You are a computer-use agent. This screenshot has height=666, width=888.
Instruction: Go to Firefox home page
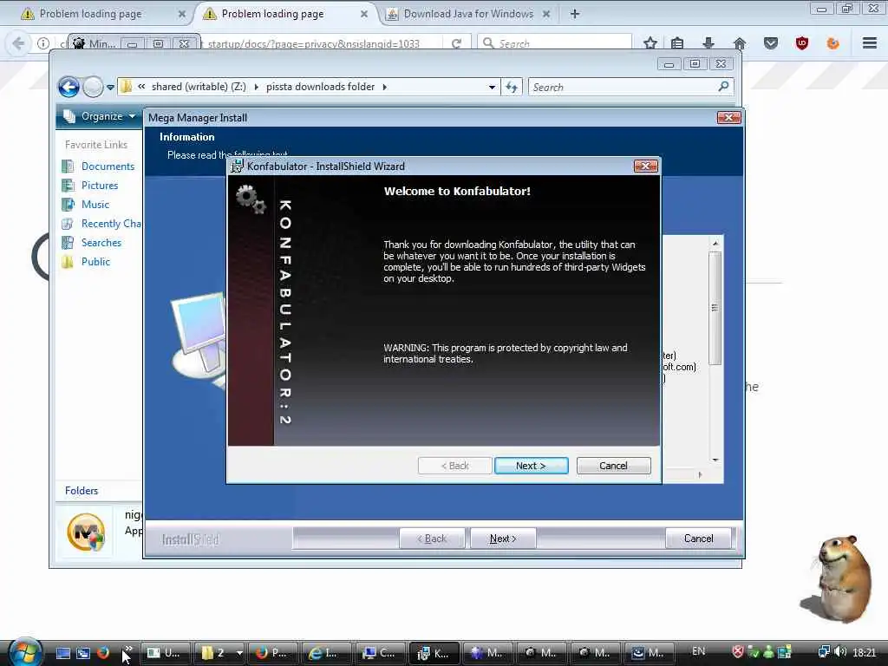click(x=739, y=43)
